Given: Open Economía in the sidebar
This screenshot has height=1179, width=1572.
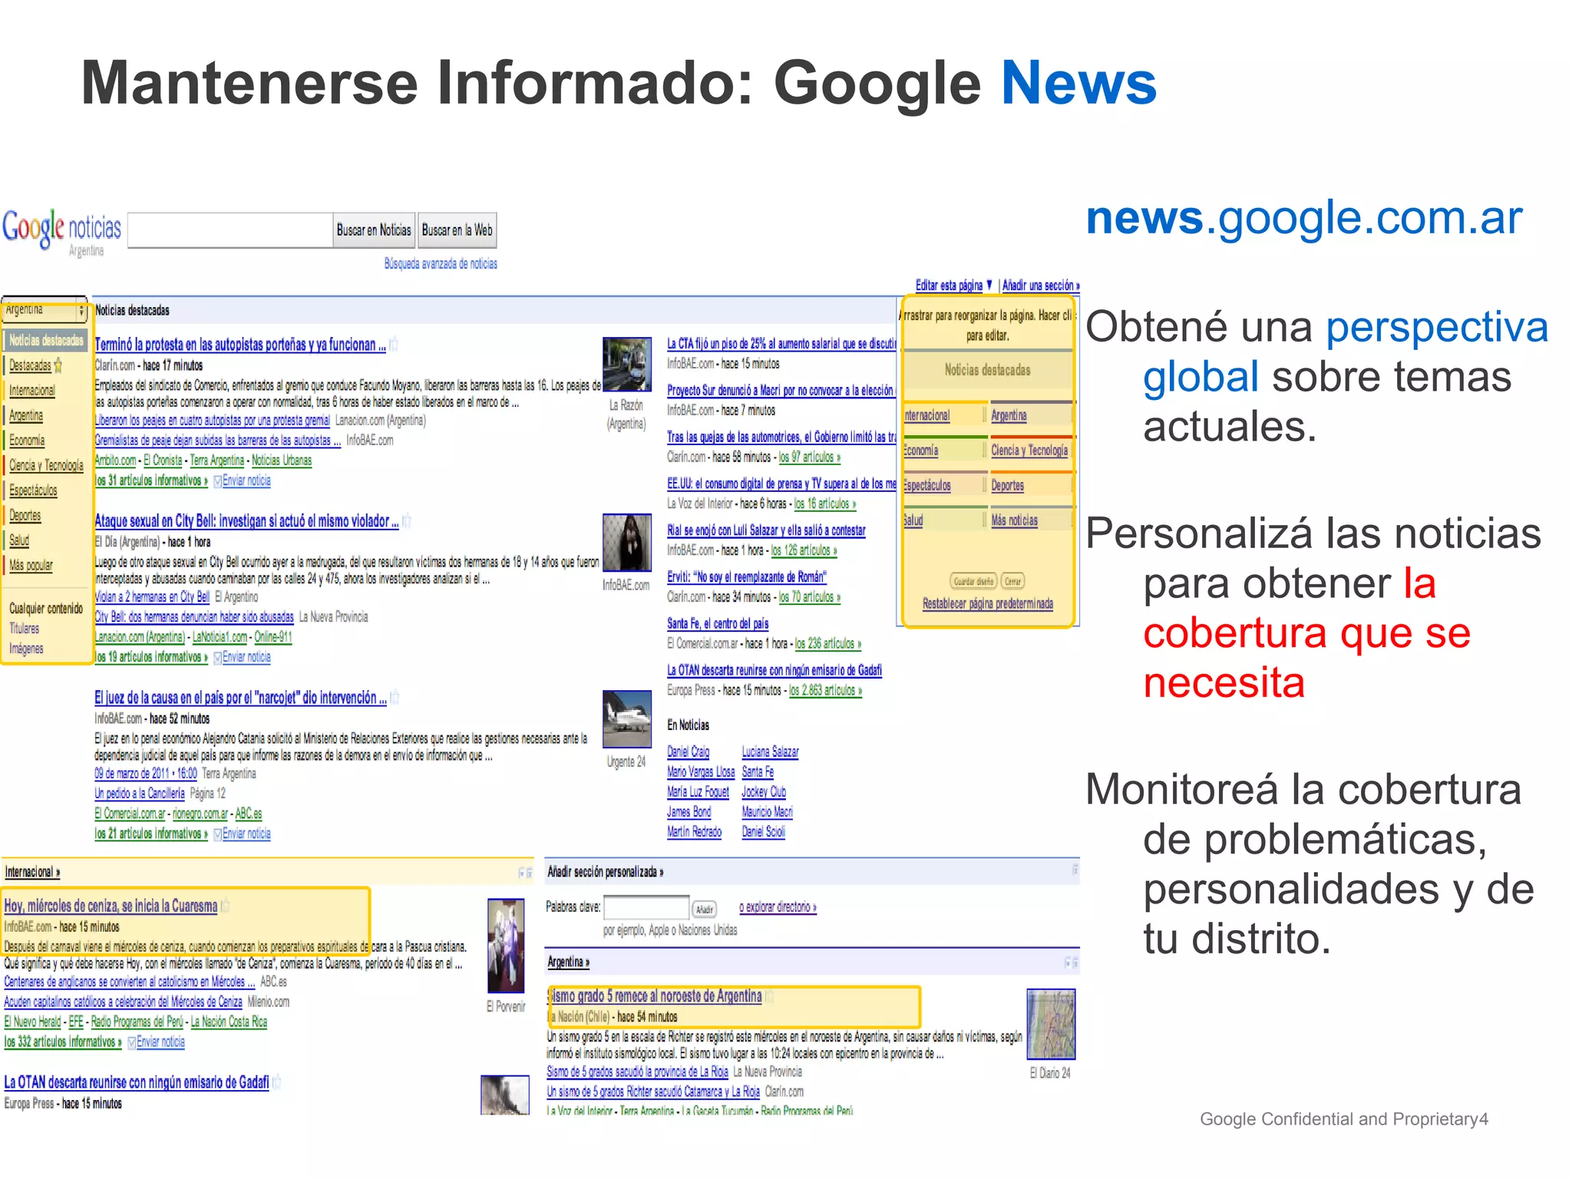Looking at the screenshot, I should [x=27, y=441].
